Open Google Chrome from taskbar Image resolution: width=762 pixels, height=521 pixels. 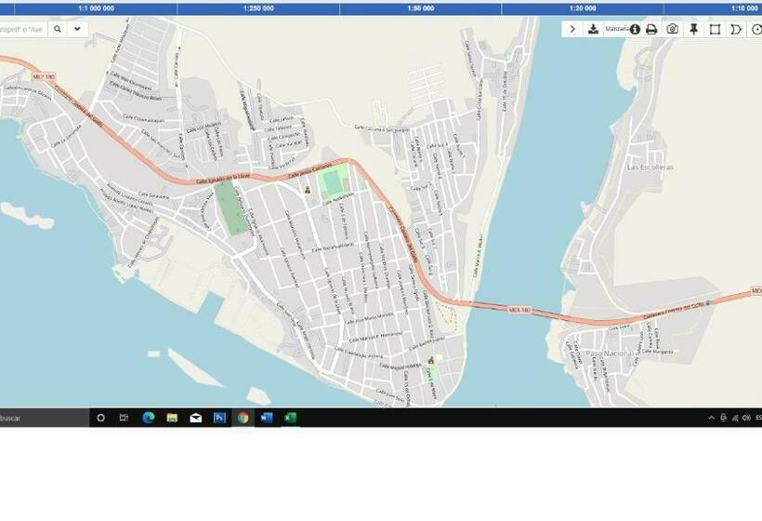point(243,419)
